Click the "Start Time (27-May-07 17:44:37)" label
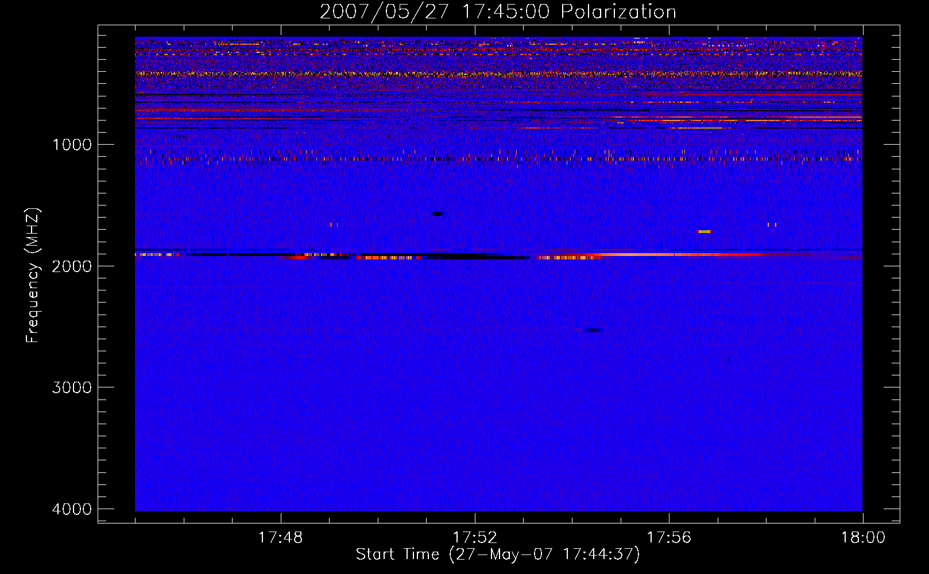Image resolution: width=929 pixels, height=574 pixels. (498, 554)
